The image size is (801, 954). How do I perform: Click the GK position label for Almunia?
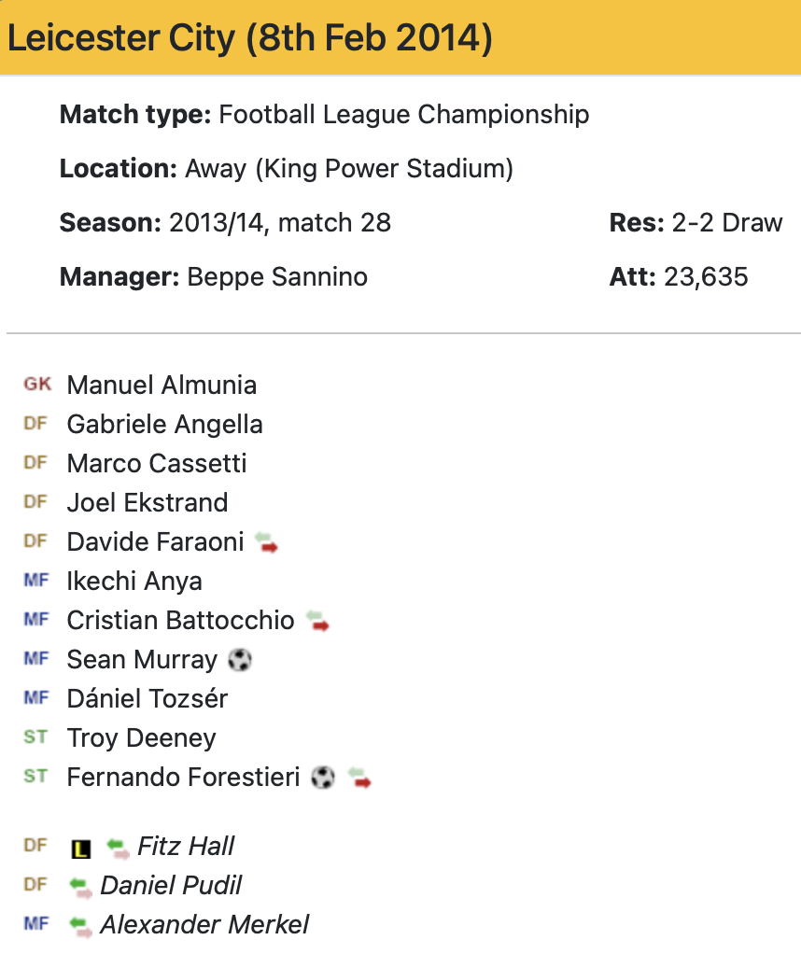(37, 385)
